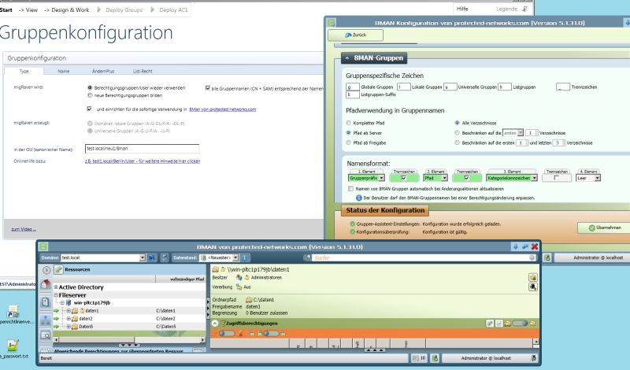Click the Legende icon in migRaven top bar
Viewport: 630px width, 370px height.
(524, 9)
